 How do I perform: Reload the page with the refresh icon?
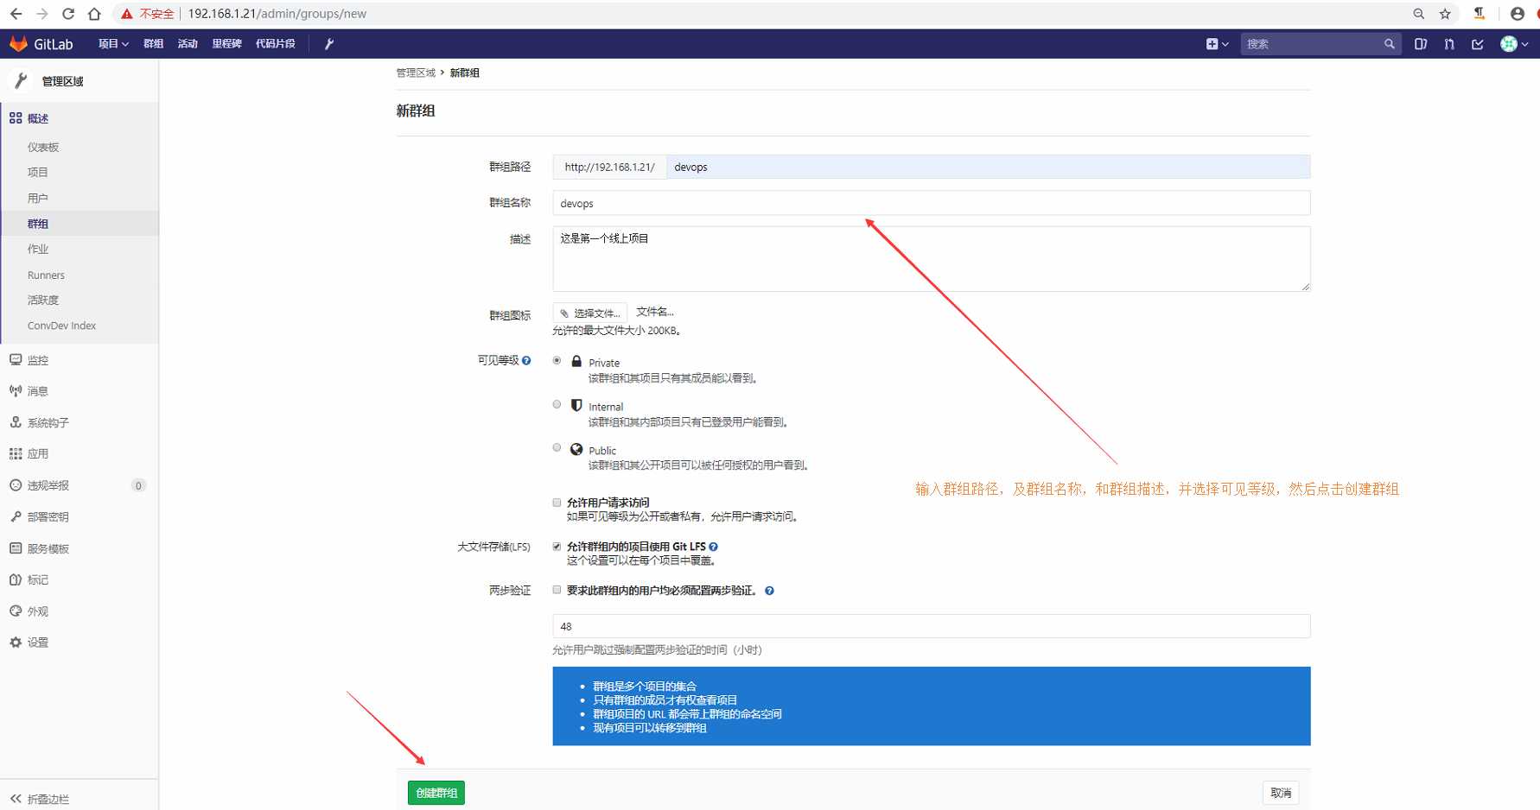(x=68, y=14)
